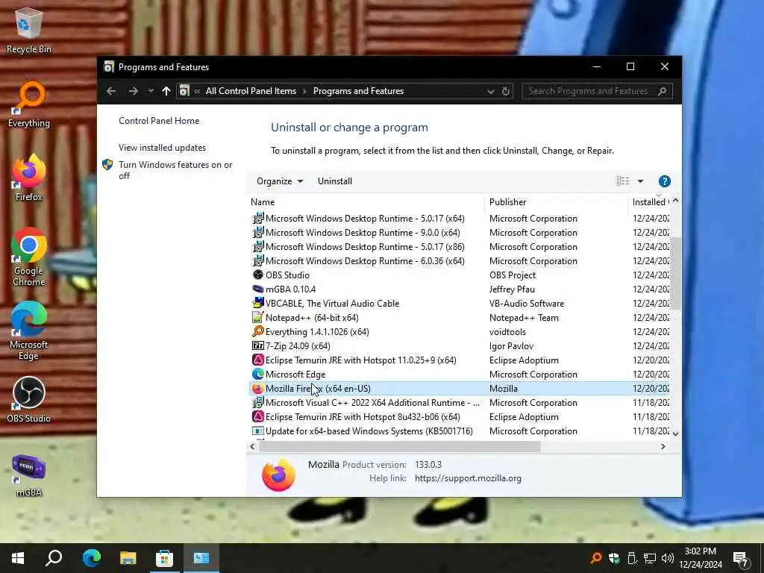Launch Google Chrome from the desktop
Screen dimensions: 764x573
29,257
